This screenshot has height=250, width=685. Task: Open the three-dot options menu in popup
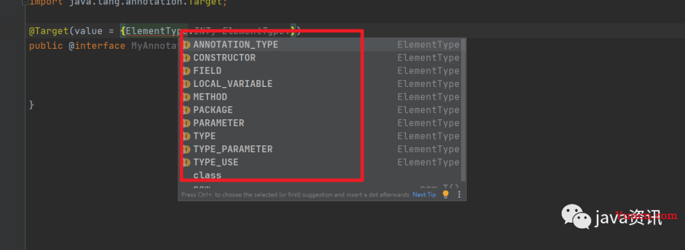click(459, 195)
